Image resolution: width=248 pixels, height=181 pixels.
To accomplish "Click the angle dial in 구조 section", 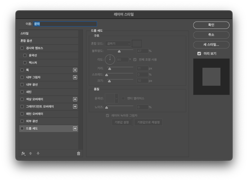I will click(110, 60).
